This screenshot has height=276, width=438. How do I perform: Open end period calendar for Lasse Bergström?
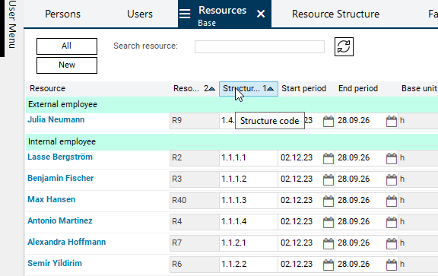pos(392,158)
